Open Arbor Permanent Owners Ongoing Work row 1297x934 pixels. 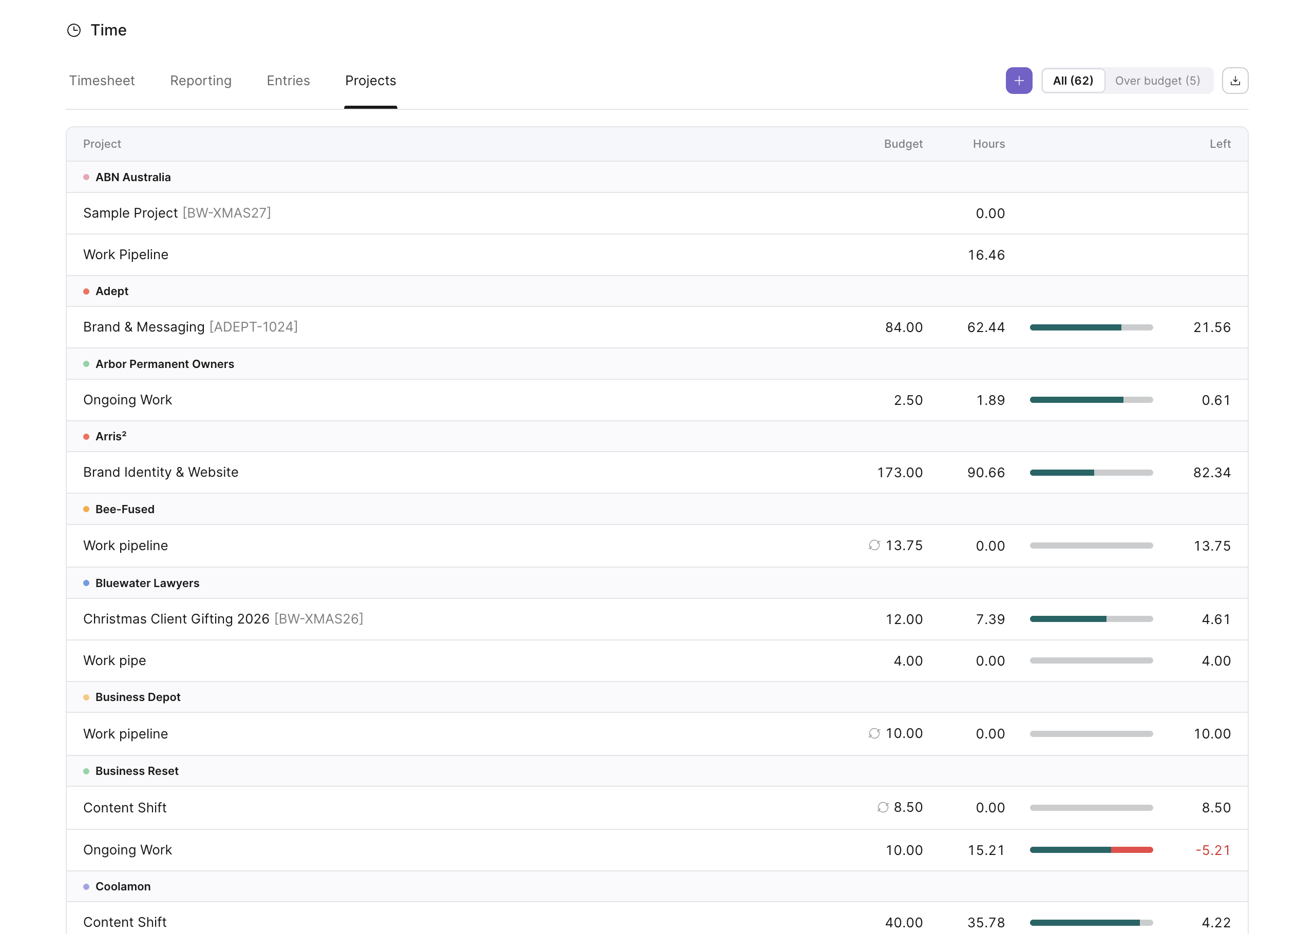point(657,400)
